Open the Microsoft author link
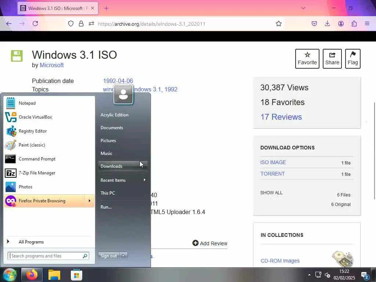 (x=51, y=65)
